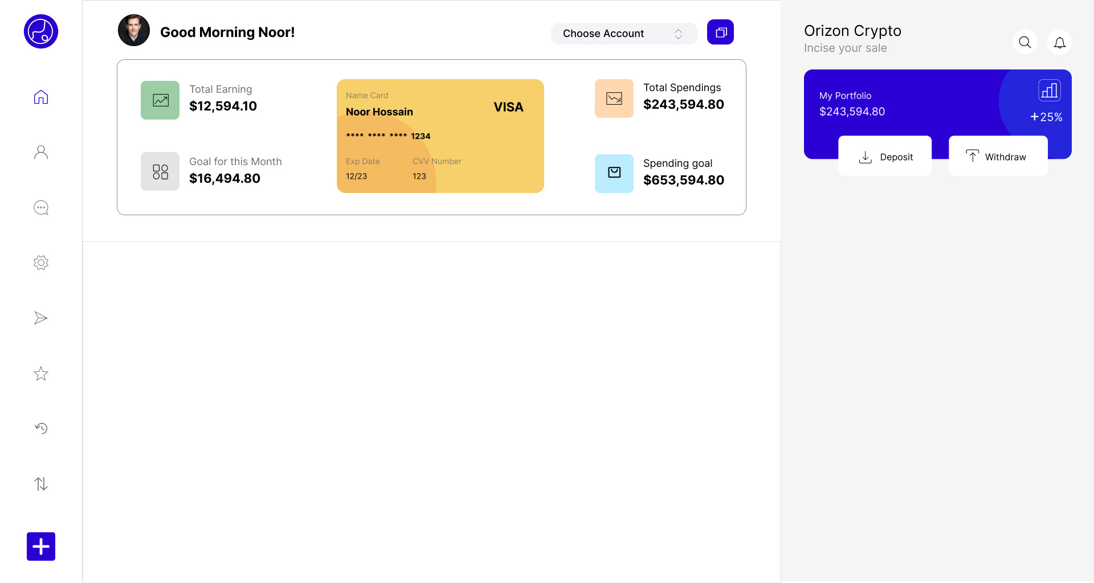1094x583 pixels.
Task: Expand account options via chevron arrows
Action: click(x=678, y=34)
